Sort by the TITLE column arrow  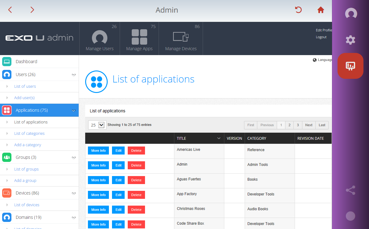219,138
